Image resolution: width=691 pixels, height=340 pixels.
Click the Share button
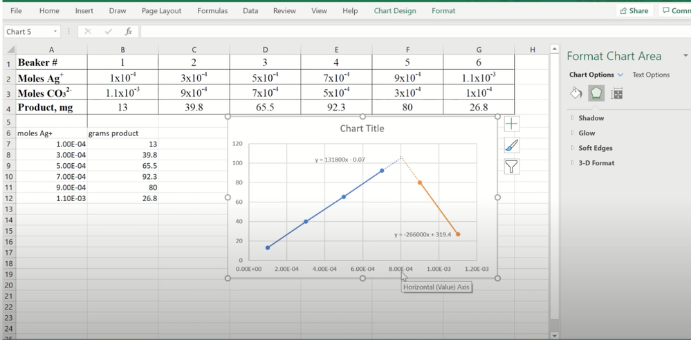pos(634,11)
